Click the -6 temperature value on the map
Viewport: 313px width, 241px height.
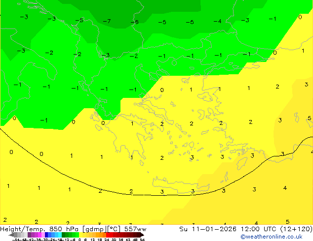click(135, 22)
